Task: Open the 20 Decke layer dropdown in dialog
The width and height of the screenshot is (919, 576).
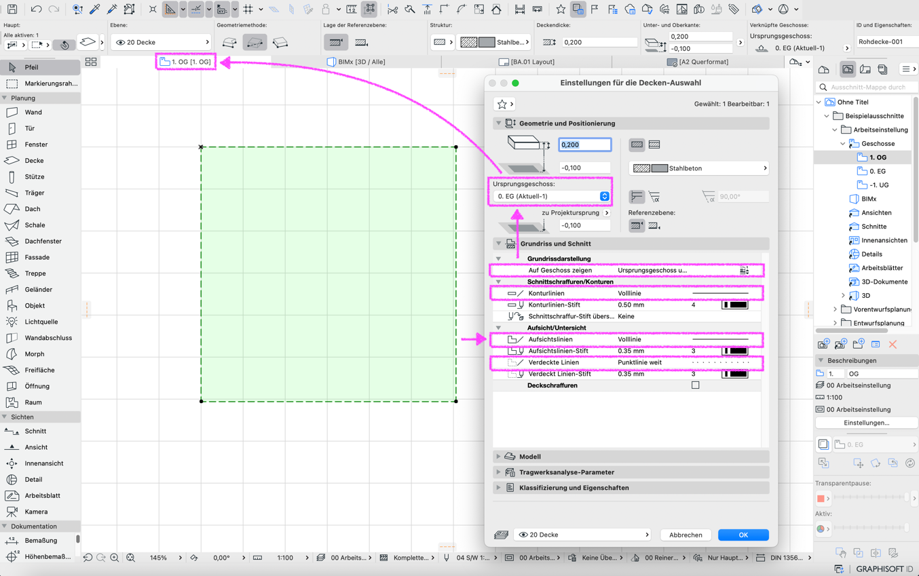Action: click(x=583, y=535)
